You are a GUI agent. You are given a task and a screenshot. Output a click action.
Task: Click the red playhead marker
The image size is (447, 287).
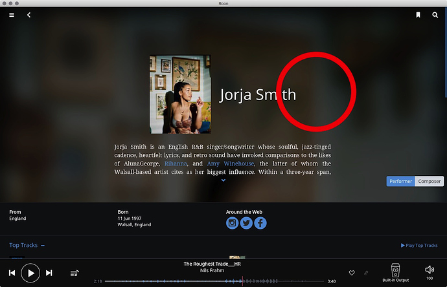[x=242, y=281]
